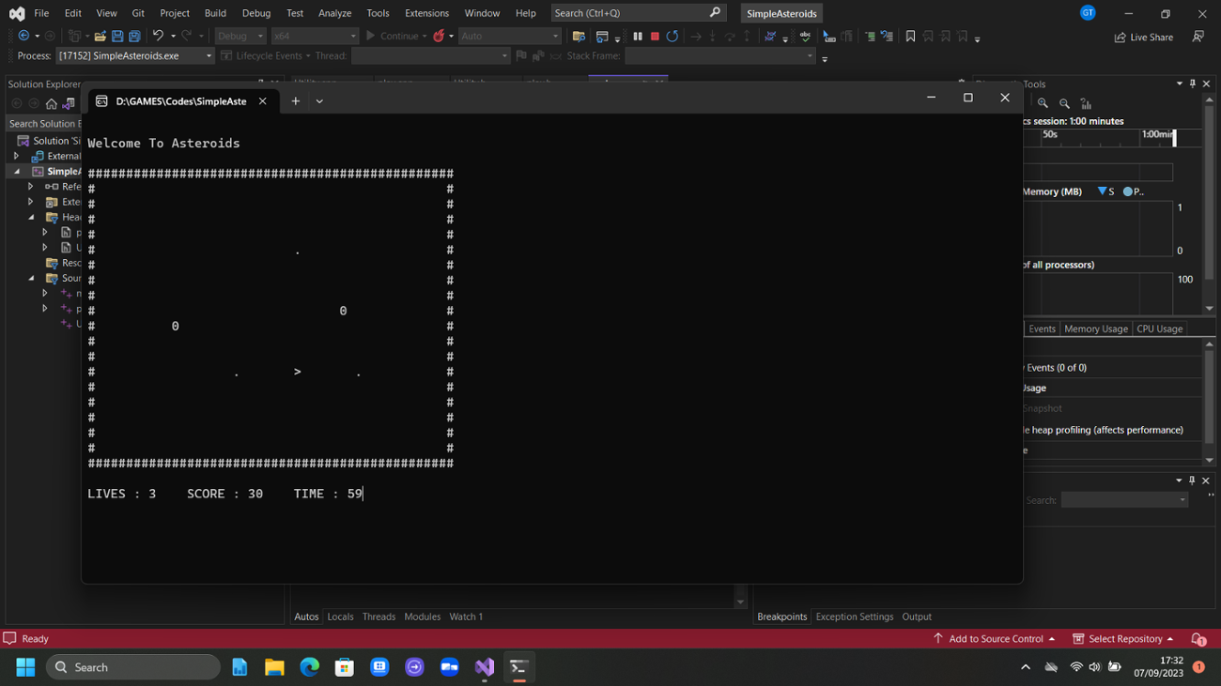Click the Save All icon
1221x686 pixels.
pos(133,36)
